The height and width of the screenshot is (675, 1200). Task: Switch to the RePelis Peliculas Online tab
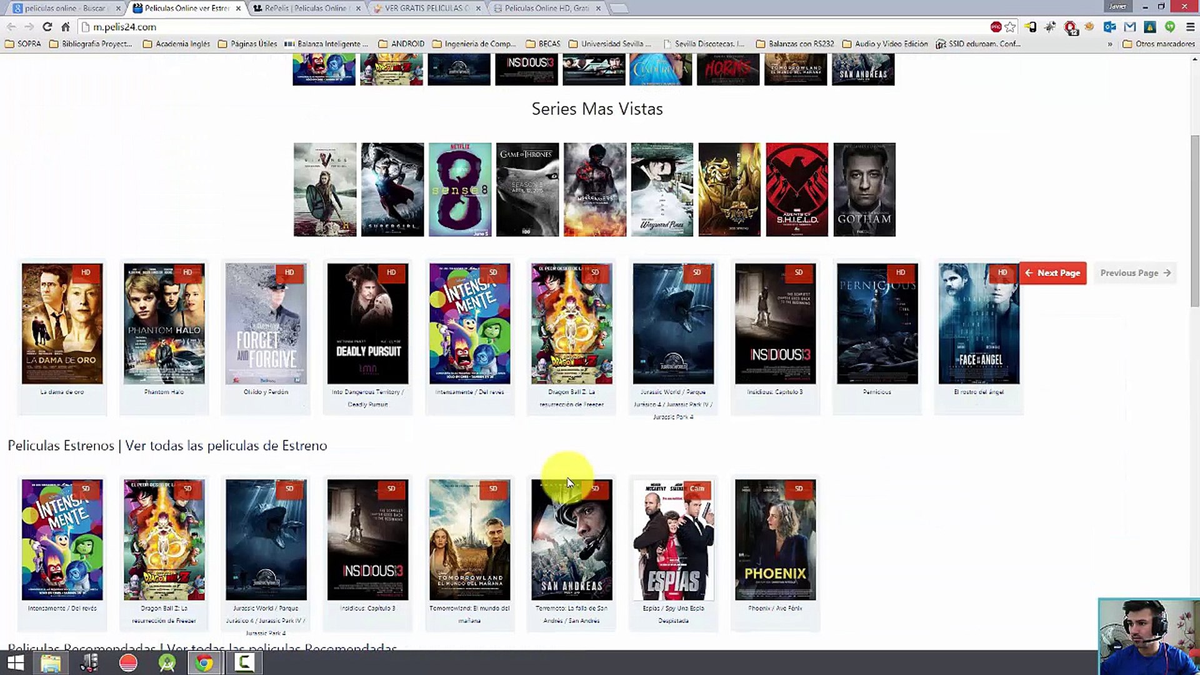click(304, 8)
